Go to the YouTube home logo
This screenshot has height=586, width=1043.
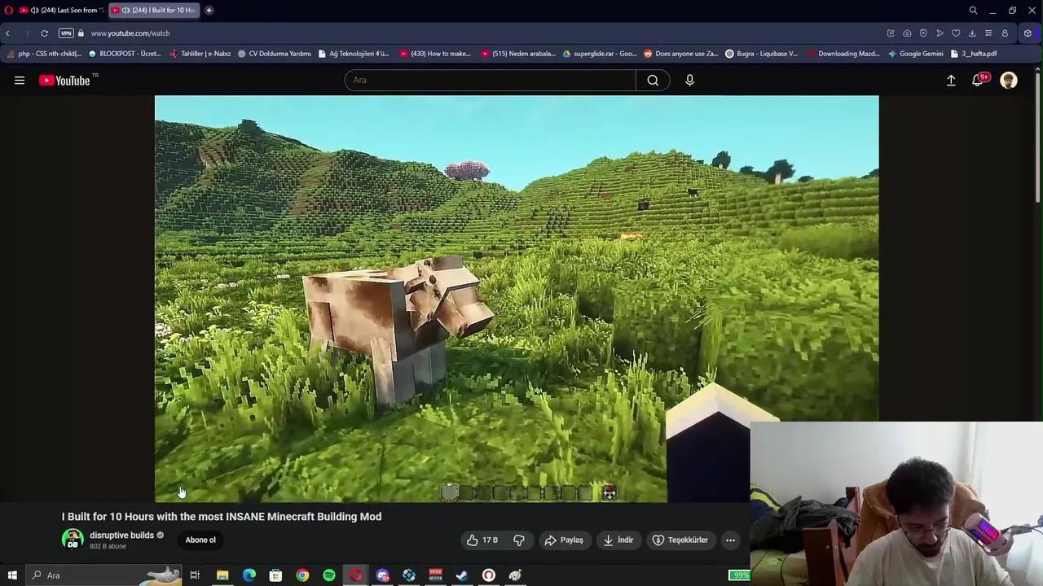pos(64,80)
